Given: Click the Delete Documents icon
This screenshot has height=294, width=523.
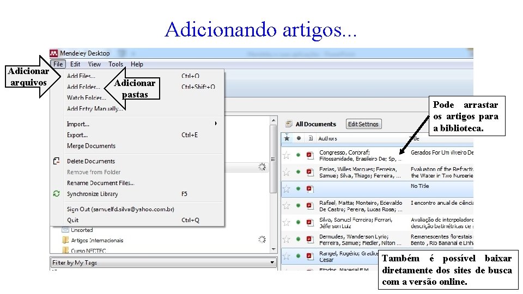Looking at the screenshot, I should (x=56, y=161).
